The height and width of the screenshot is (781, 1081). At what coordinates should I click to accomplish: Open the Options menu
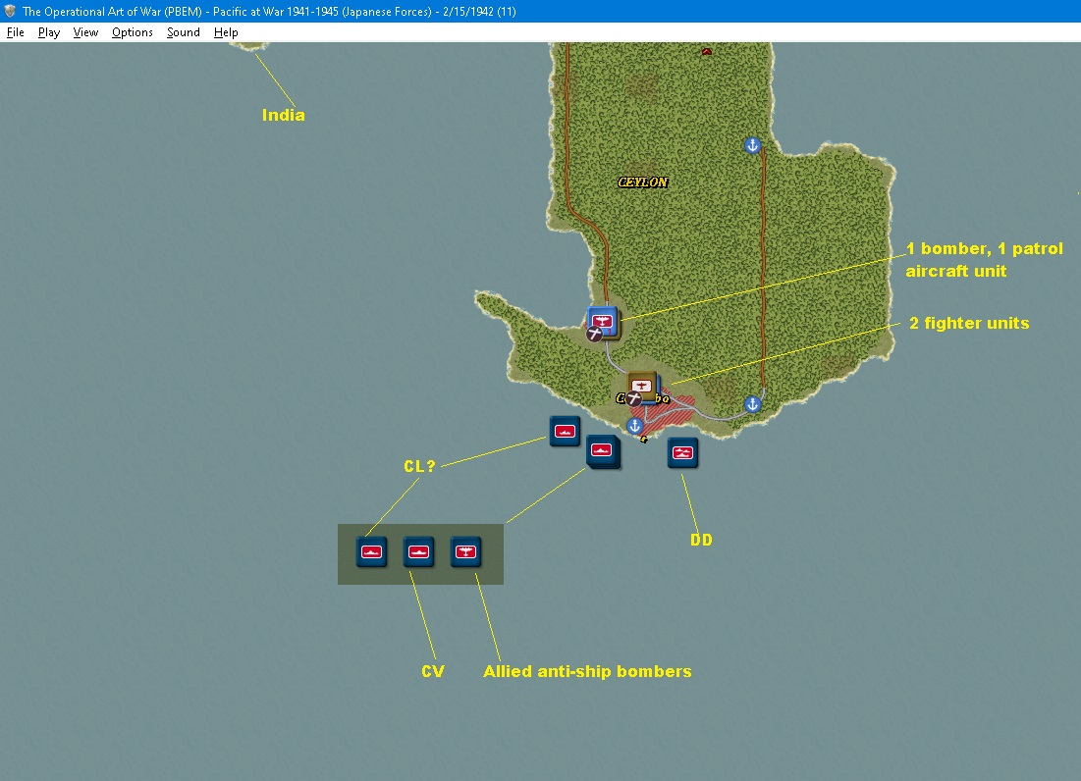(x=132, y=32)
